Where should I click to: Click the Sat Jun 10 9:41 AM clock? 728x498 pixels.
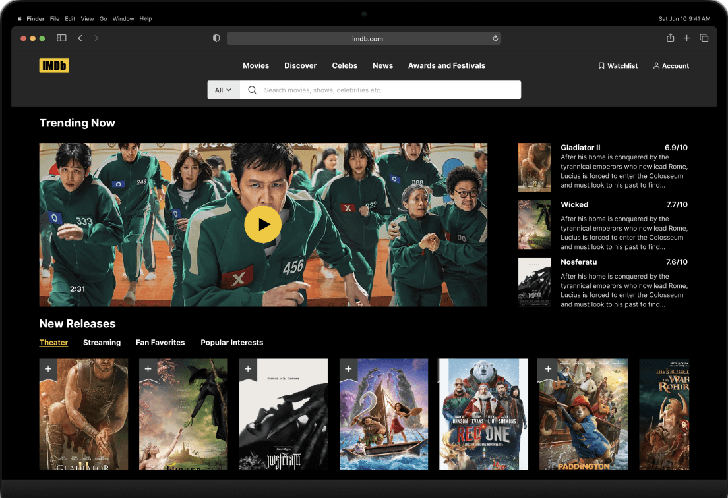684,18
